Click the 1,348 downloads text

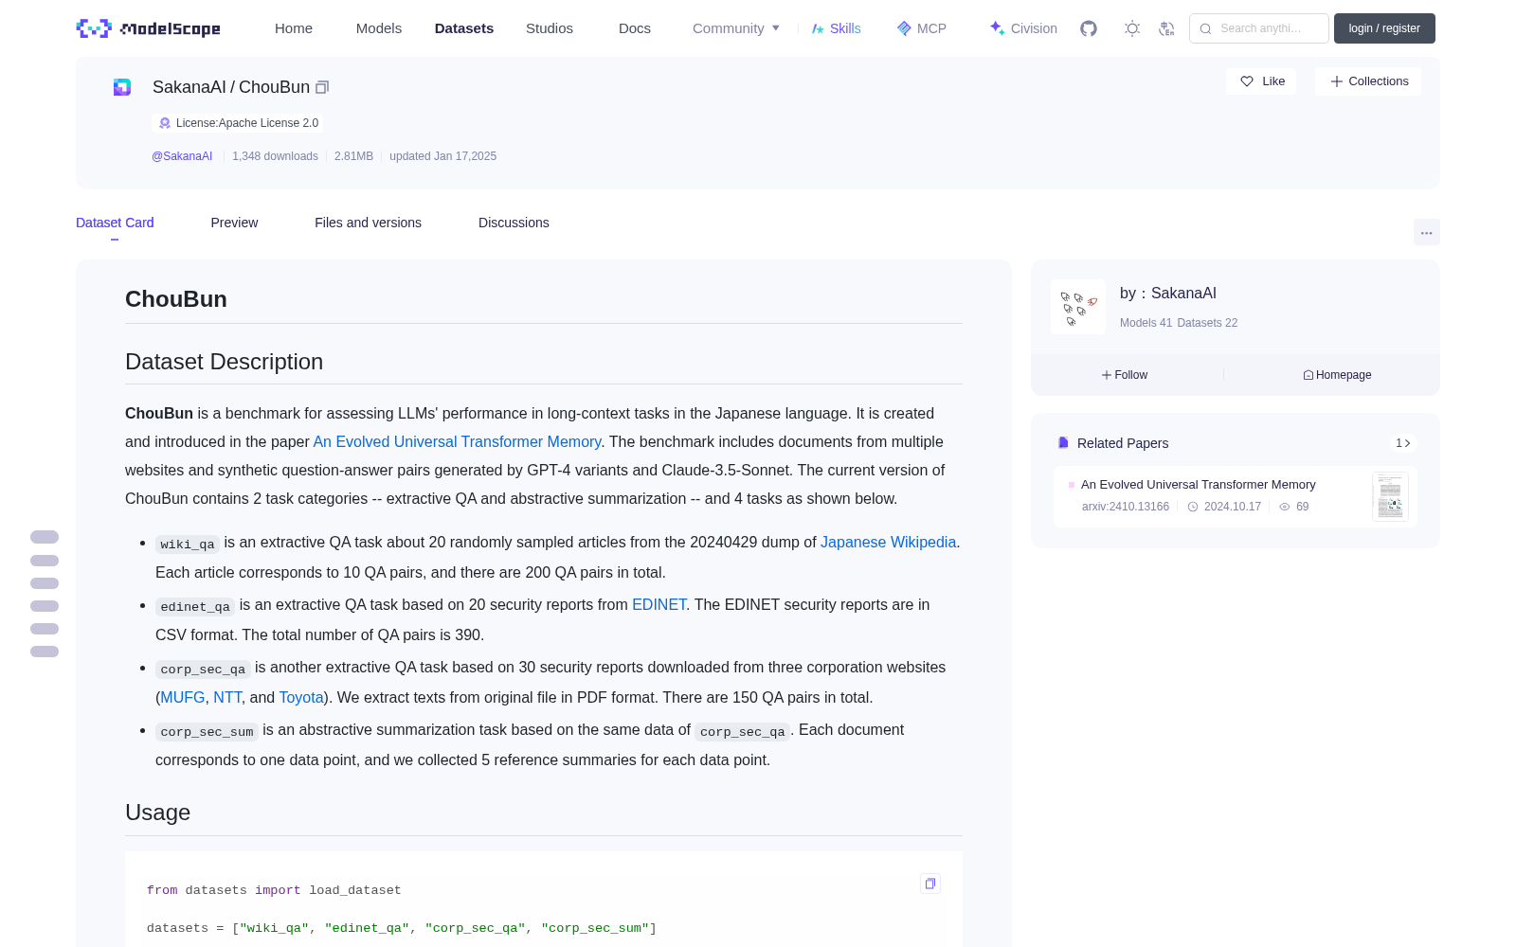pos(275,156)
